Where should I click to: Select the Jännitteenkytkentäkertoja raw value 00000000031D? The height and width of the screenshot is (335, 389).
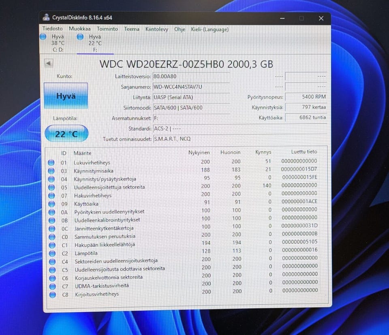point(299,226)
